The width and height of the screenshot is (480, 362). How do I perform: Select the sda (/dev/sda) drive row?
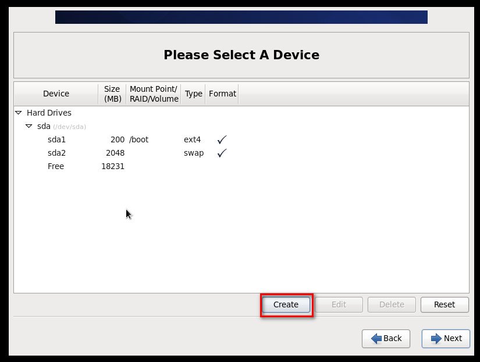pyautogui.click(x=241, y=126)
